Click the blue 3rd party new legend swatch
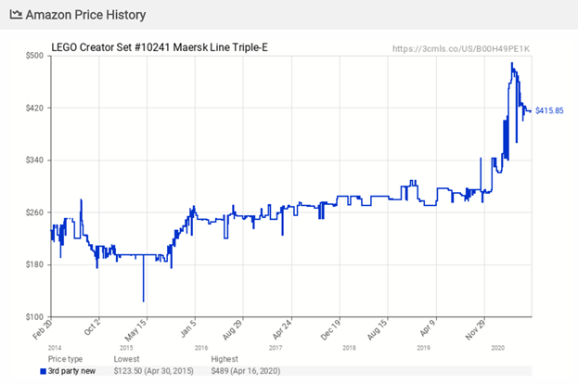Image resolution: width=578 pixels, height=385 pixels. 42,371
